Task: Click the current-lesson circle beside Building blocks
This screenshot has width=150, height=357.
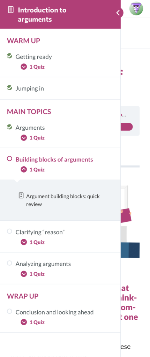Action: [x=9, y=159]
